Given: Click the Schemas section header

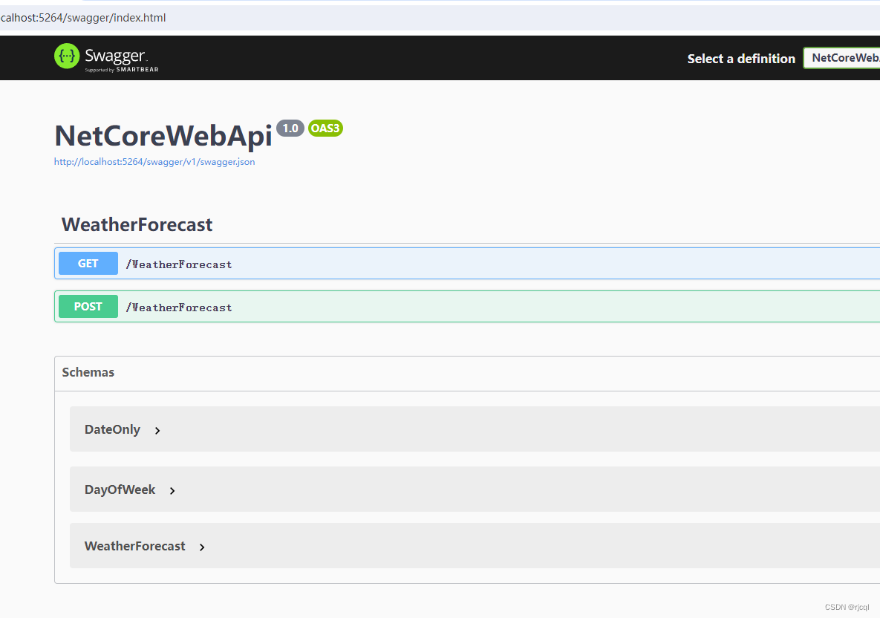Looking at the screenshot, I should coord(88,372).
